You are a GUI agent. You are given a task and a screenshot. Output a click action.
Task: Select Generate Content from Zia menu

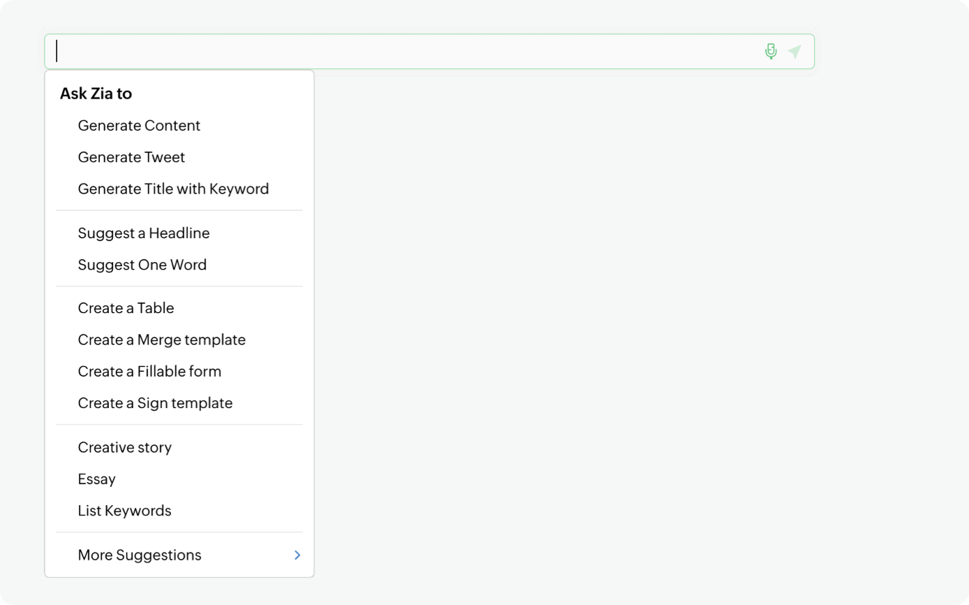(139, 126)
